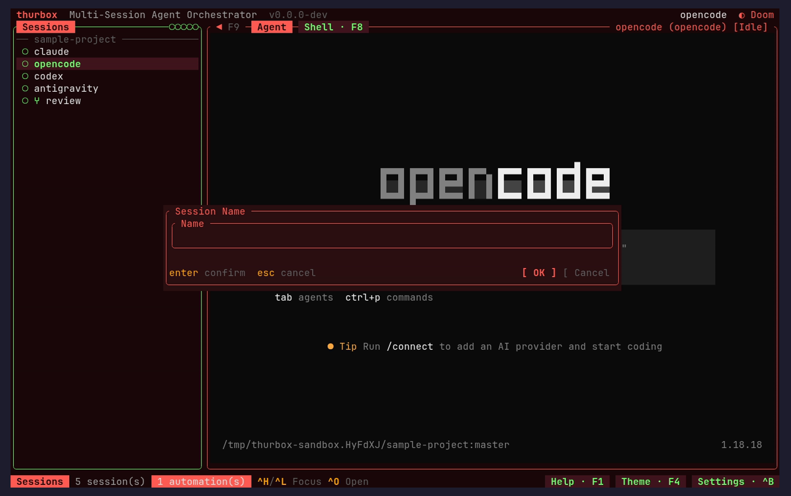The height and width of the screenshot is (496, 791).
Task: Click the 1 automation(s) badge
Action: [x=201, y=482]
